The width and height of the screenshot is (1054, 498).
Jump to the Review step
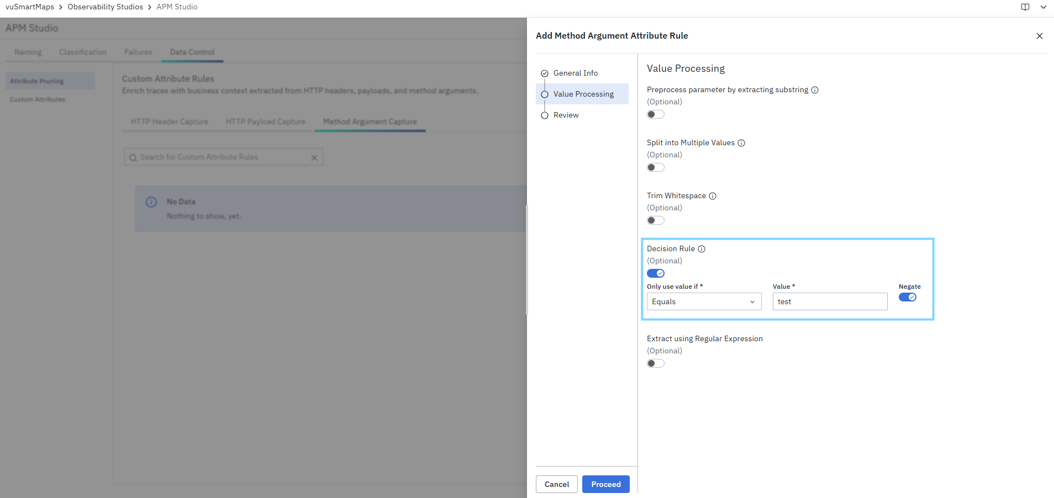(x=582, y=115)
